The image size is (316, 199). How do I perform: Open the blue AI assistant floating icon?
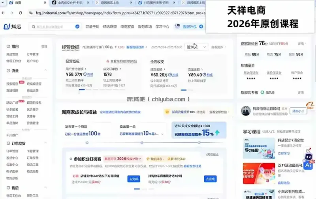point(308,165)
